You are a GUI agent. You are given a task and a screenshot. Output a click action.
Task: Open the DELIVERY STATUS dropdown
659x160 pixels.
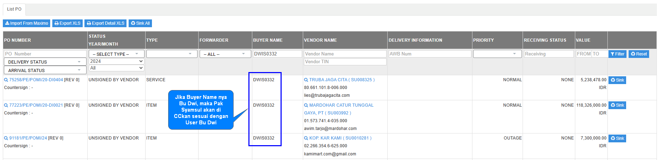[45, 62]
